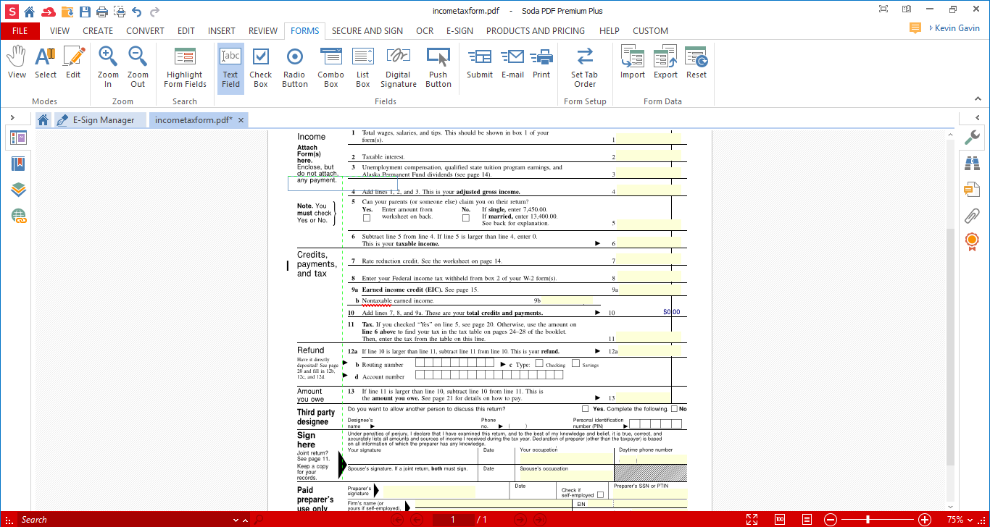Open the FILE menu
The height and width of the screenshot is (527, 990).
[20, 31]
